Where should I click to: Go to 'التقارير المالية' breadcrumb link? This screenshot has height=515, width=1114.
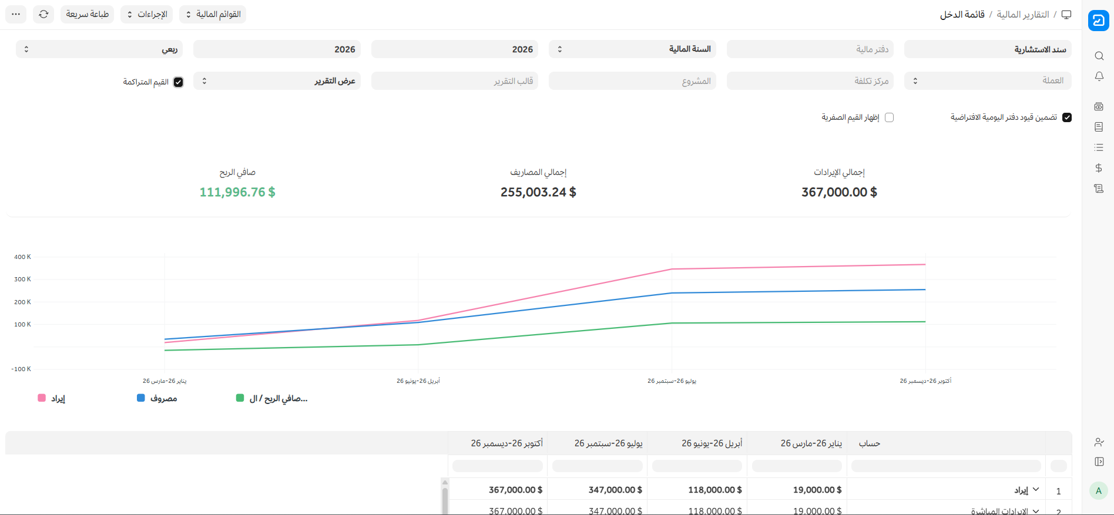point(1023,14)
